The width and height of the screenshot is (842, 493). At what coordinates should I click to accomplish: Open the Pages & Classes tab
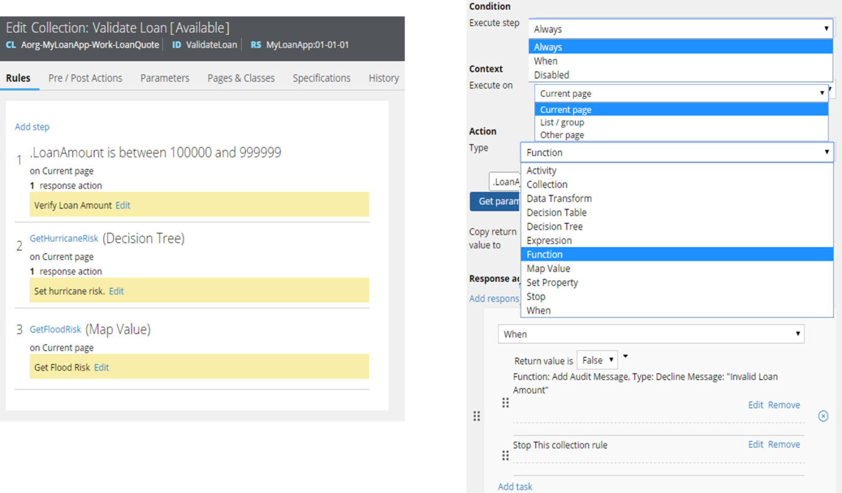click(241, 78)
